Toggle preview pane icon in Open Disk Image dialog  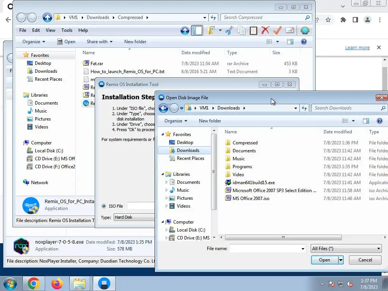point(366,121)
